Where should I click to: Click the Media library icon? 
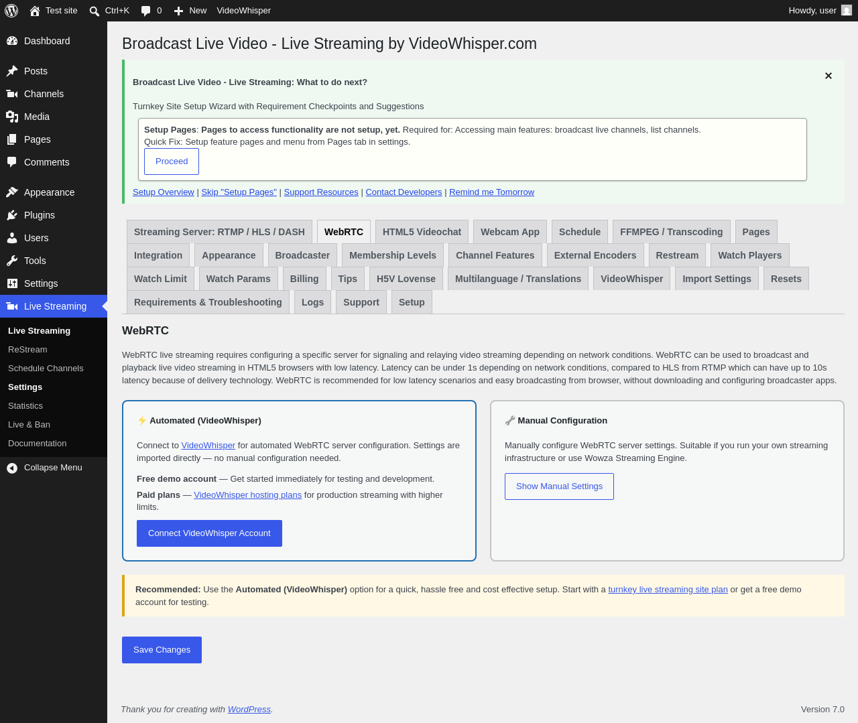12,117
